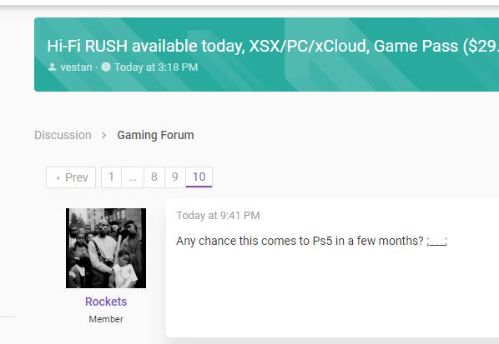Open the 'Today at 3:18 PM' thread timestamp
Screen dimensions: 499x344
pyautogui.click(x=156, y=67)
